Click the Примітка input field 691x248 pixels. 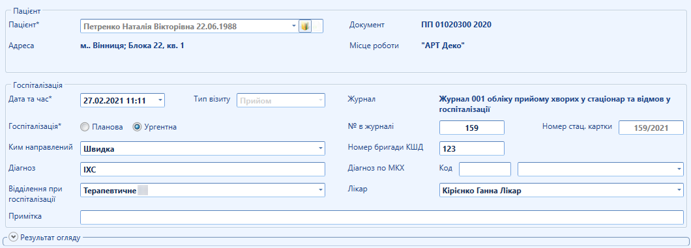point(381,217)
